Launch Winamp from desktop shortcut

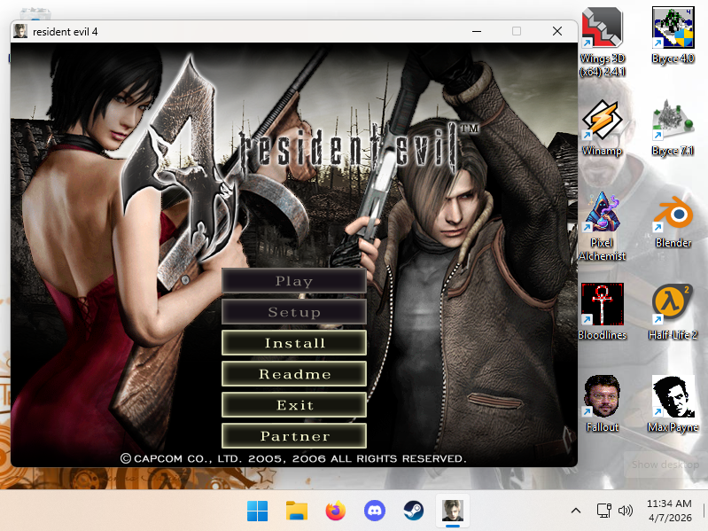[x=603, y=128]
